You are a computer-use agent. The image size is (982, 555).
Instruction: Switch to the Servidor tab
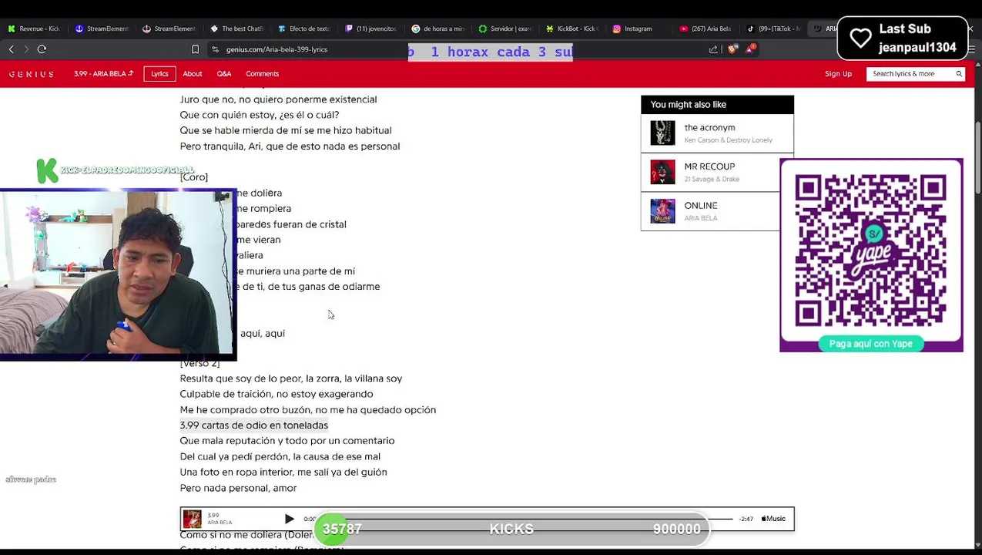tap(505, 29)
